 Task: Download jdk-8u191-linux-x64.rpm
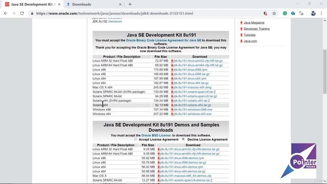point(190,79)
